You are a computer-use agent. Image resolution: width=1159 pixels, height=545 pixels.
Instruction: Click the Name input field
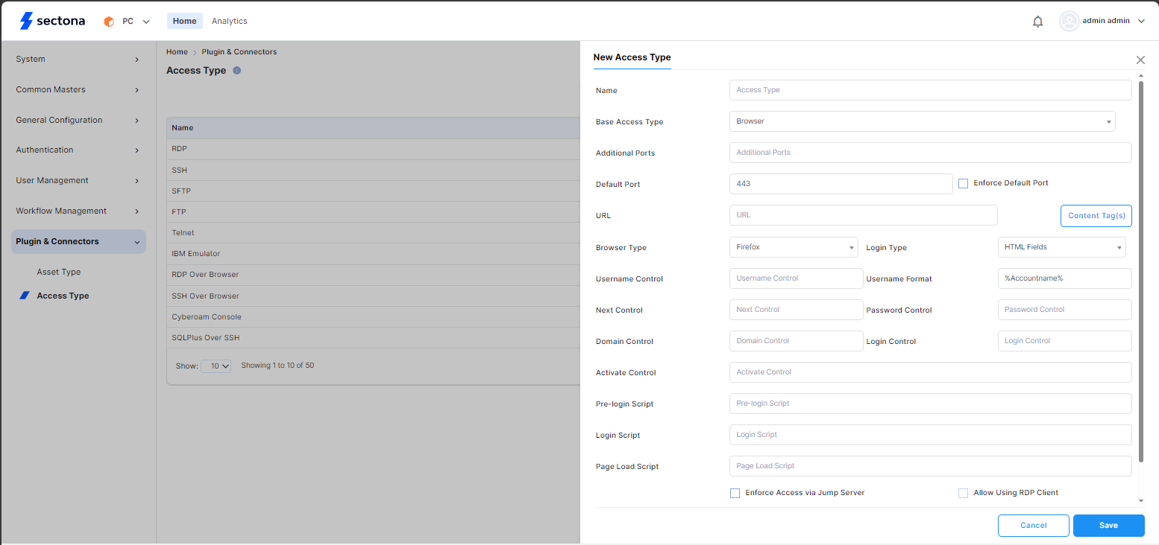[x=930, y=90]
